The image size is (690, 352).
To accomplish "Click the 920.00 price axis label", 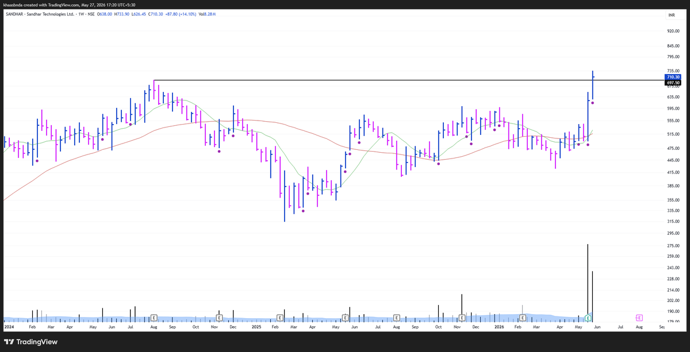I will click(673, 31).
